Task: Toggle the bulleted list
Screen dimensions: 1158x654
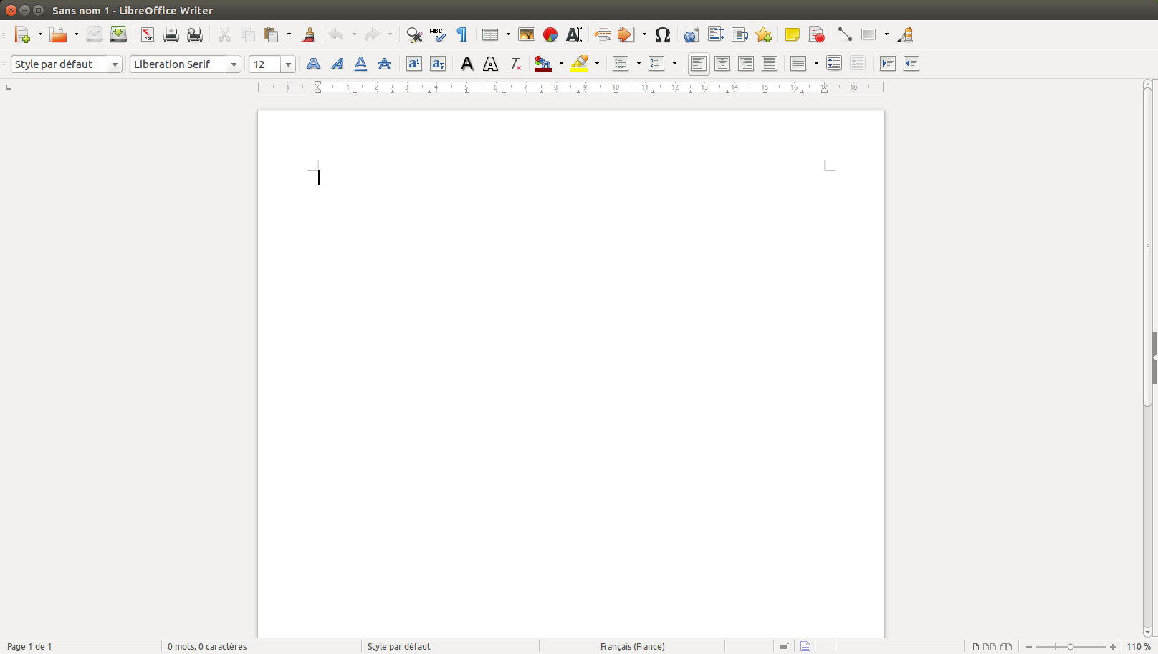Action: pyautogui.click(x=621, y=64)
